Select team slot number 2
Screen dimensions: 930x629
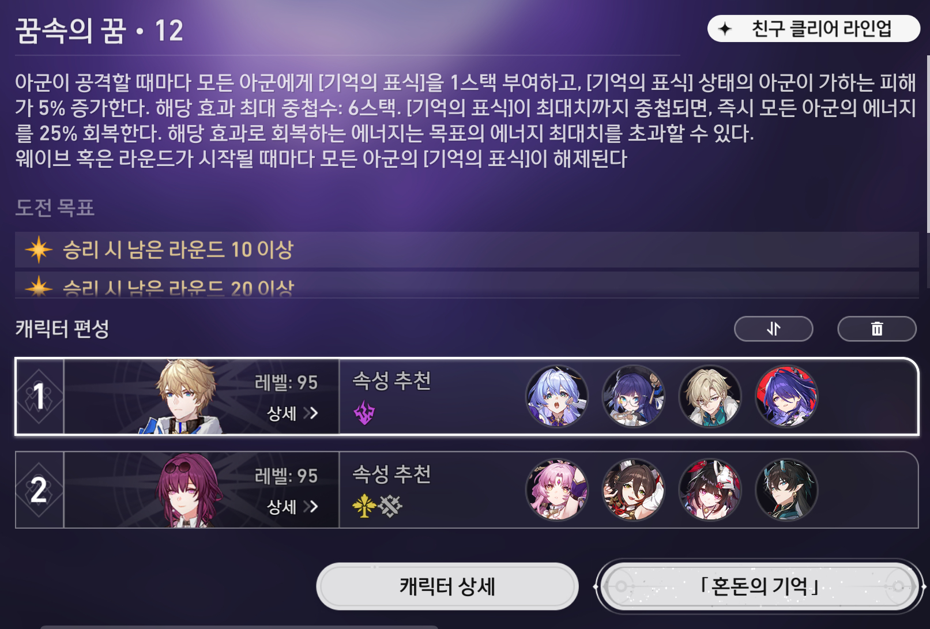(x=39, y=490)
